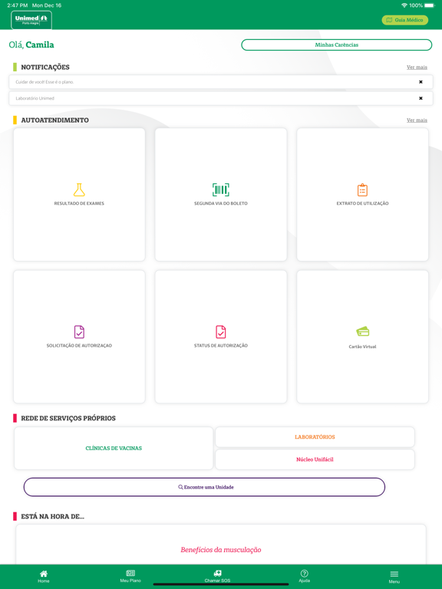442x589 pixels.
Task: Open the Menu hamburger tab
Action: coord(394,577)
